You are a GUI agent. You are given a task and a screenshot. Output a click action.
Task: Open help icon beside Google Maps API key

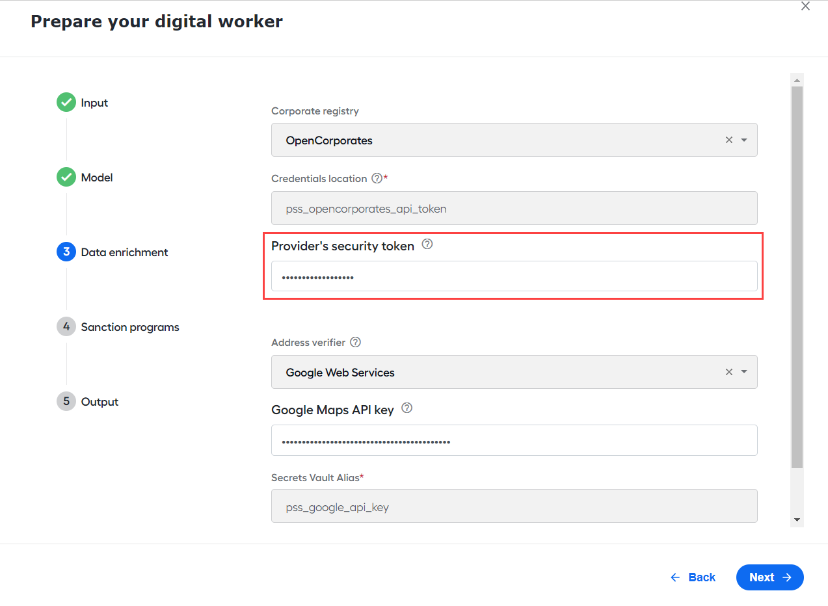click(407, 408)
